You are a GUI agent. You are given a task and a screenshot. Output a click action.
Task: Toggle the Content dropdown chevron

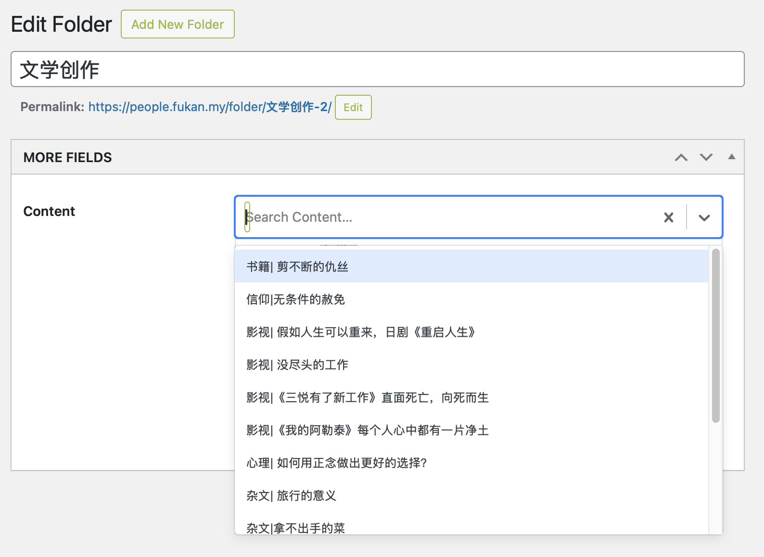[x=704, y=217]
